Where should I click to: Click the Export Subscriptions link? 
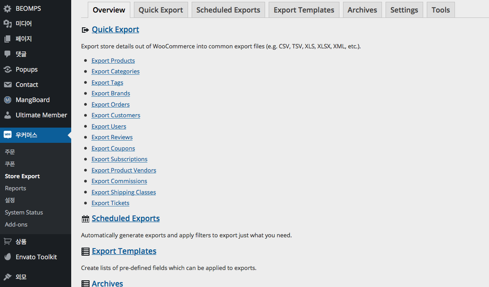pyautogui.click(x=120, y=159)
